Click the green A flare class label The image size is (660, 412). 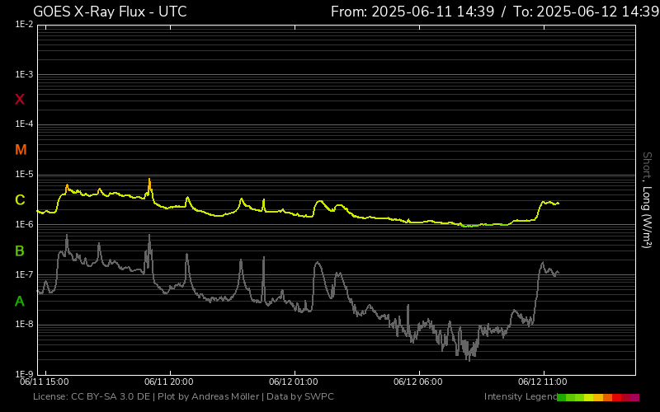(20, 301)
